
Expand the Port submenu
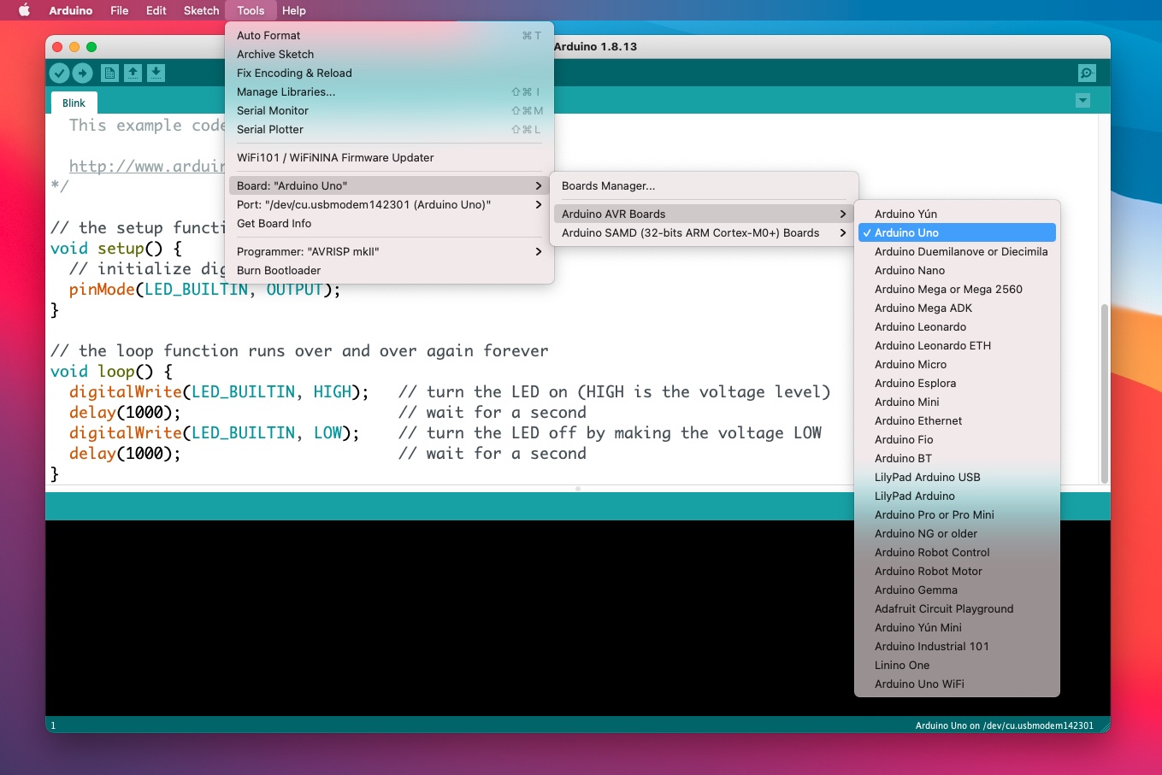363,204
